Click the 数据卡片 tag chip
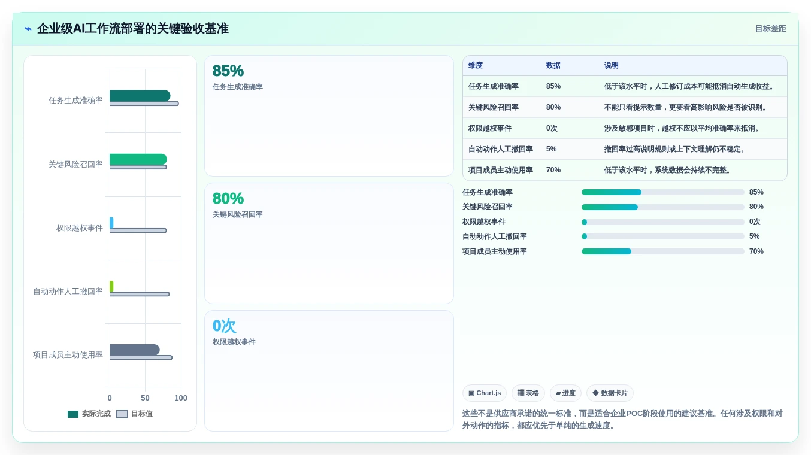The width and height of the screenshot is (811, 455). (610, 393)
